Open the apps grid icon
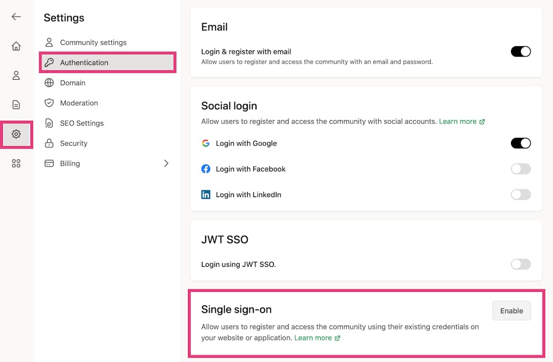The height and width of the screenshot is (362, 553). [x=16, y=163]
